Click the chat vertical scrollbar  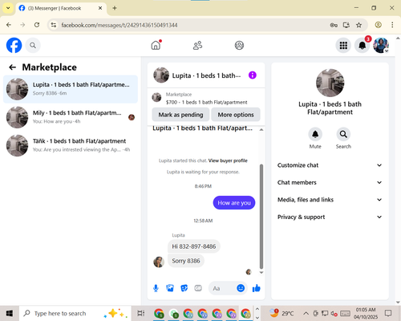pos(261,217)
